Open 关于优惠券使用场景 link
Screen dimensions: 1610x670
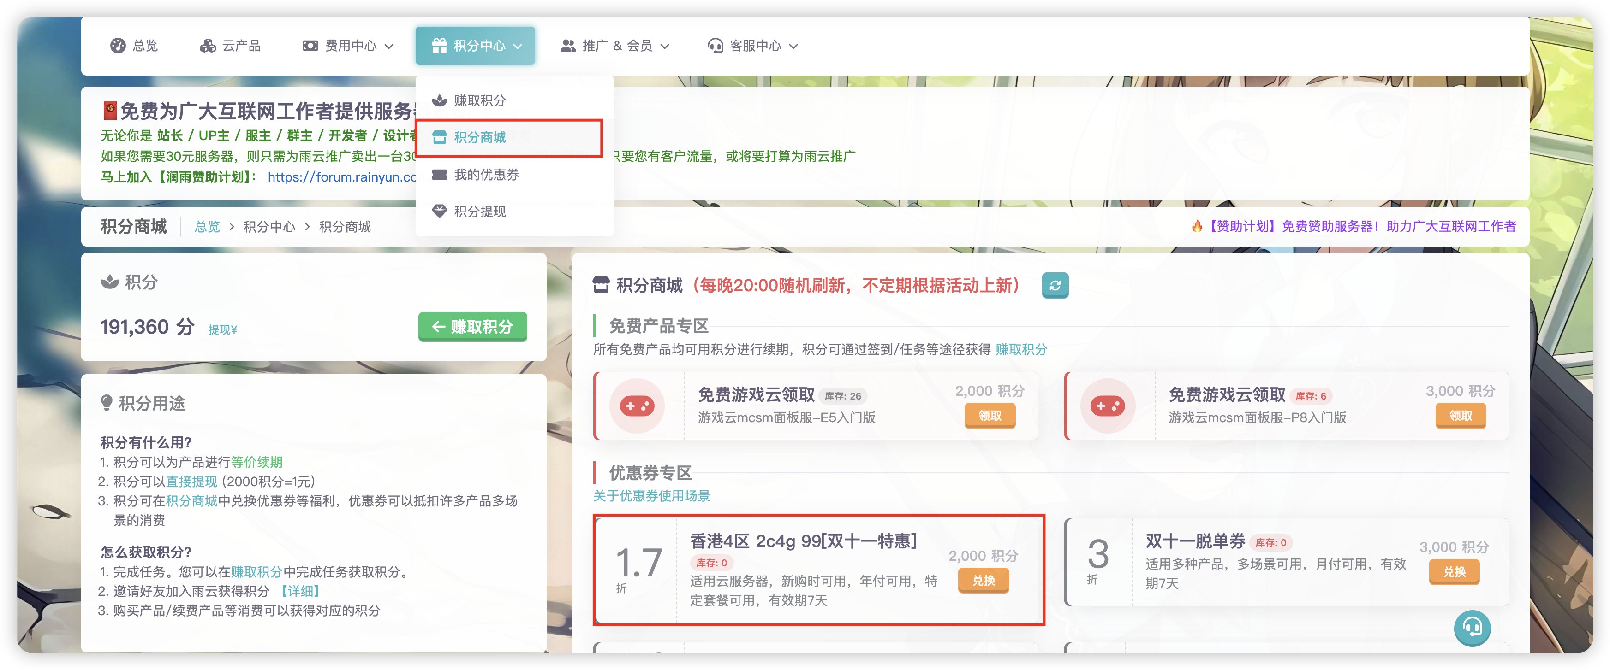click(x=651, y=496)
